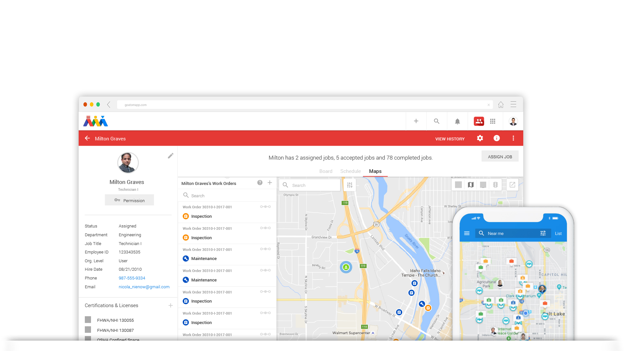Click the info icon in red header
This screenshot has height=351, width=624.
click(497, 138)
